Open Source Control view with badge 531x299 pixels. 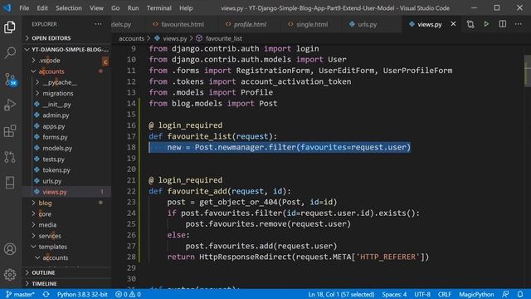coord(10,80)
